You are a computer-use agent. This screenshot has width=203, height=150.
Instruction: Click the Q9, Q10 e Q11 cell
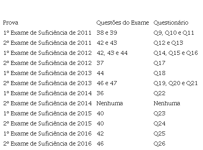174,33
